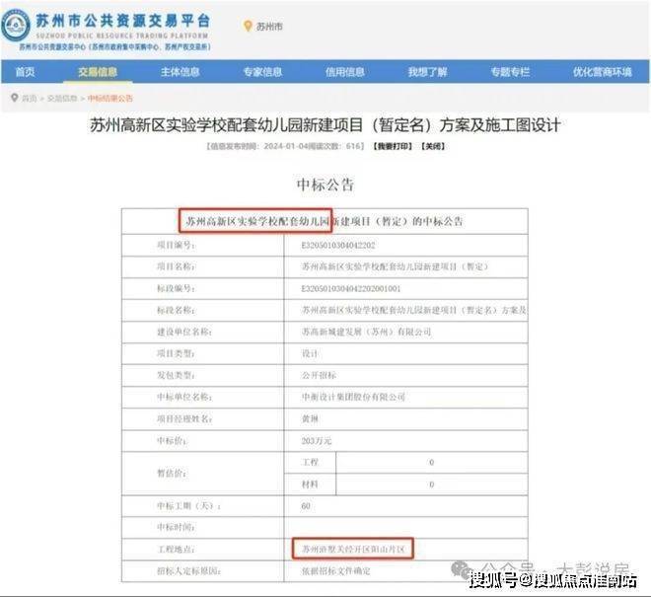Click project number E3205010304042202

[x=338, y=245]
